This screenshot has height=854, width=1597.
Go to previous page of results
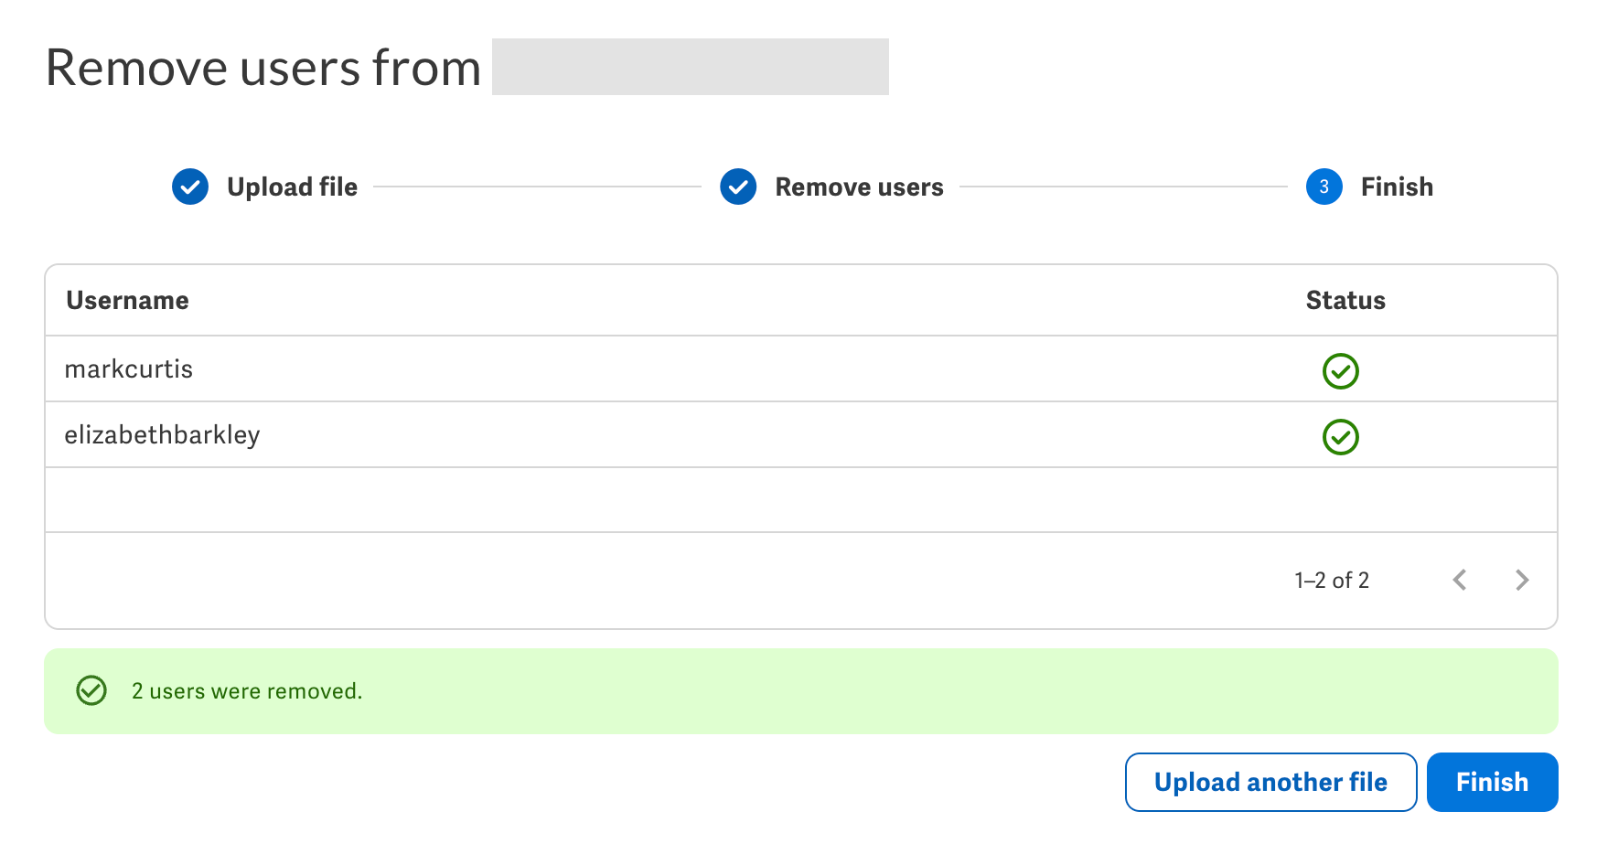click(x=1460, y=580)
